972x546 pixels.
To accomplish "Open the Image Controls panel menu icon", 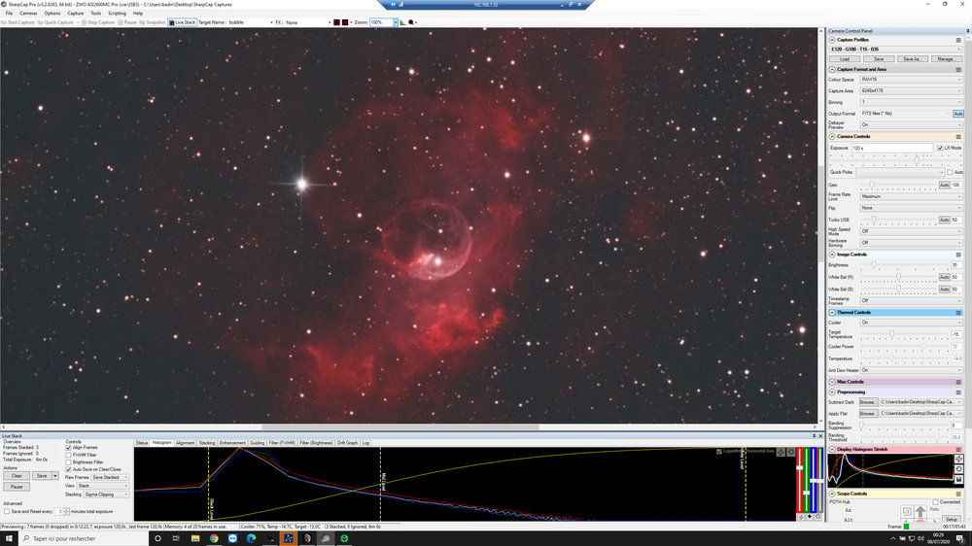I will (x=958, y=255).
